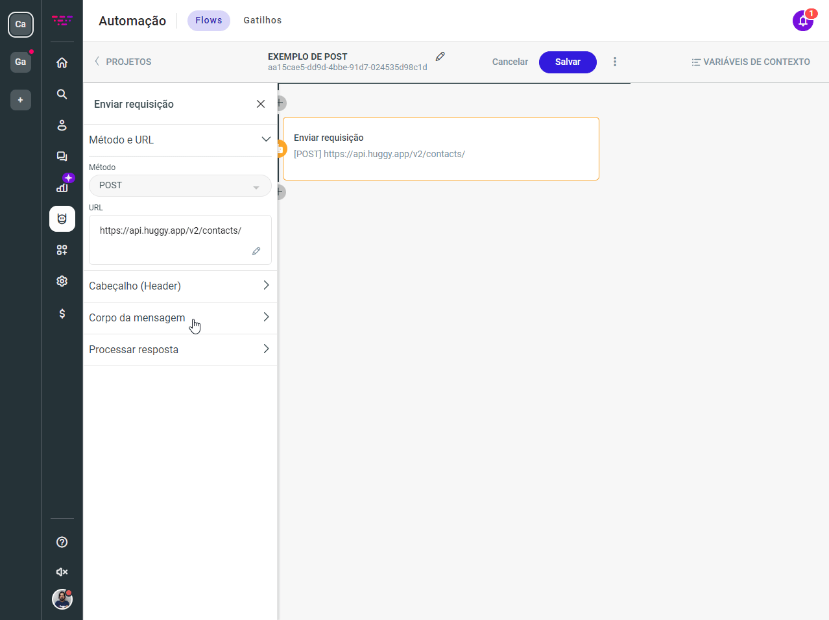The width and height of the screenshot is (829, 620).
Task: Open the billing dollar icon in the sidebar
Action: 62,314
